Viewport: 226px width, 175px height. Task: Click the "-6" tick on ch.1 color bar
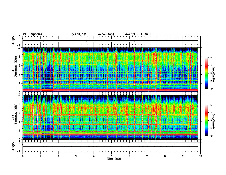pyautogui.click(x=211, y=57)
